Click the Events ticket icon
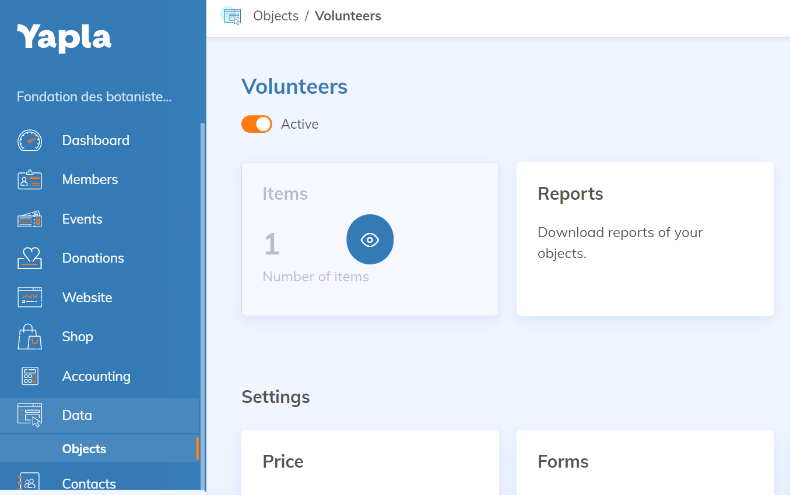This screenshot has width=790, height=495. click(30, 219)
